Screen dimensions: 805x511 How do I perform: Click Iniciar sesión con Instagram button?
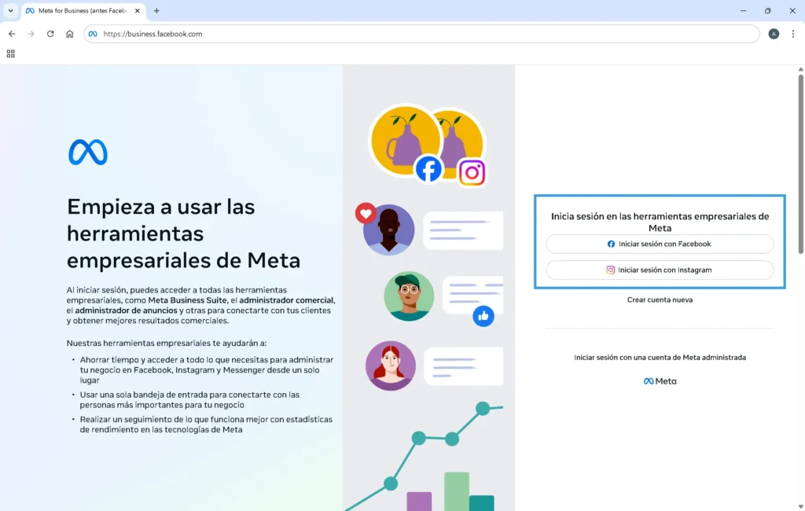[x=660, y=270]
